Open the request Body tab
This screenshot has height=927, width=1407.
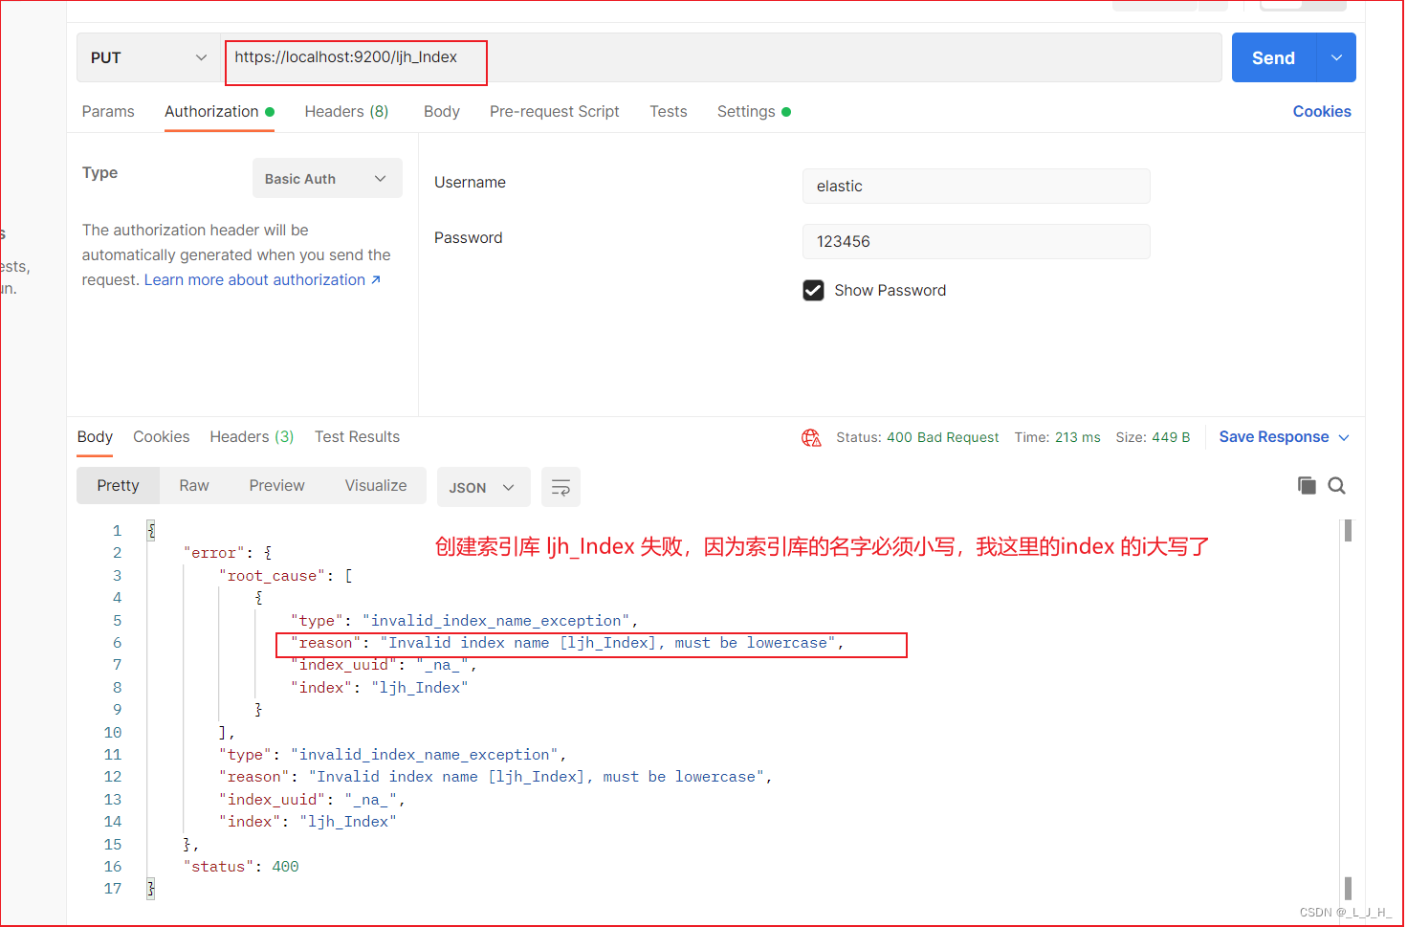442,112
